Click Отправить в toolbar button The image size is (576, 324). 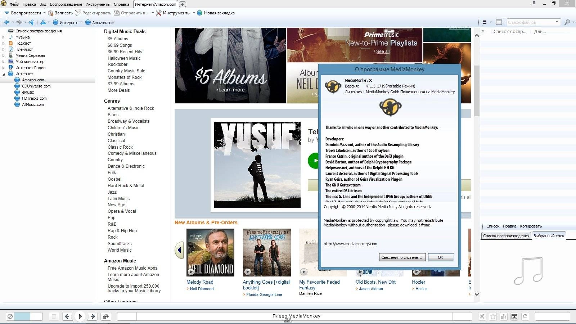(x=132, y=13)
